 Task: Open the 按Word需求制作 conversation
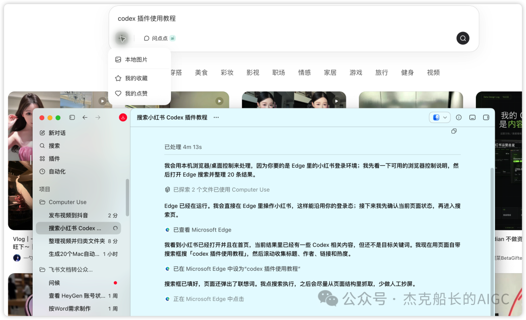[x=78, y=309]
